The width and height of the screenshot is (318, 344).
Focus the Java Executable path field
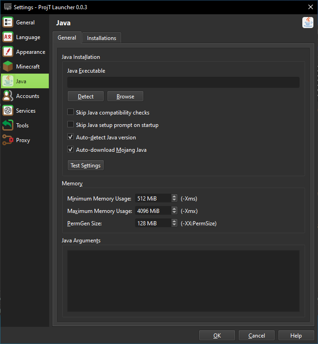183,82
